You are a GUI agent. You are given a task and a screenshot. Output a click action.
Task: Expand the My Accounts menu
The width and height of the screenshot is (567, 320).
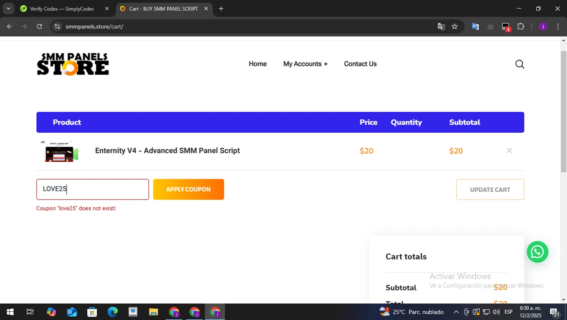305,64
